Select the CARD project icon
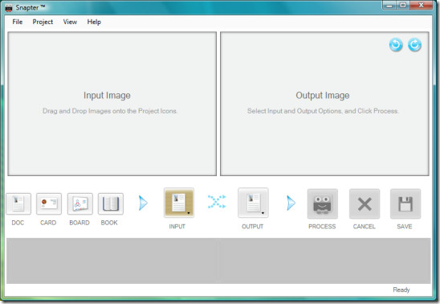The height and width of the screenshot is (304, 440). (x=49, y=203)
